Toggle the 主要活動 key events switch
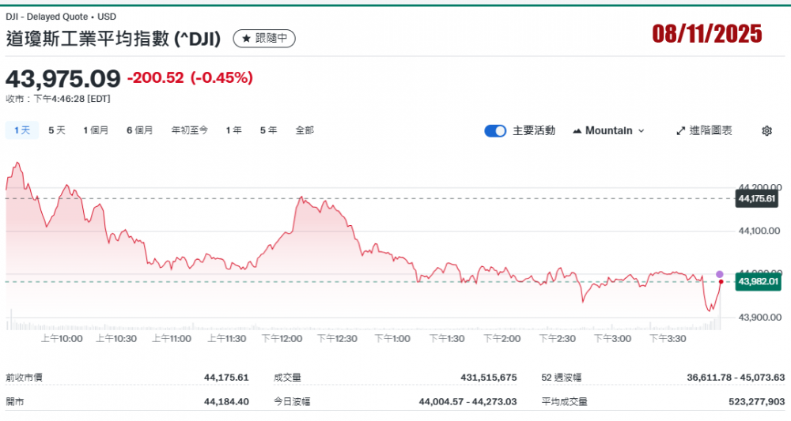Viewport: 791px width, 421px height. tap(495, 131)
